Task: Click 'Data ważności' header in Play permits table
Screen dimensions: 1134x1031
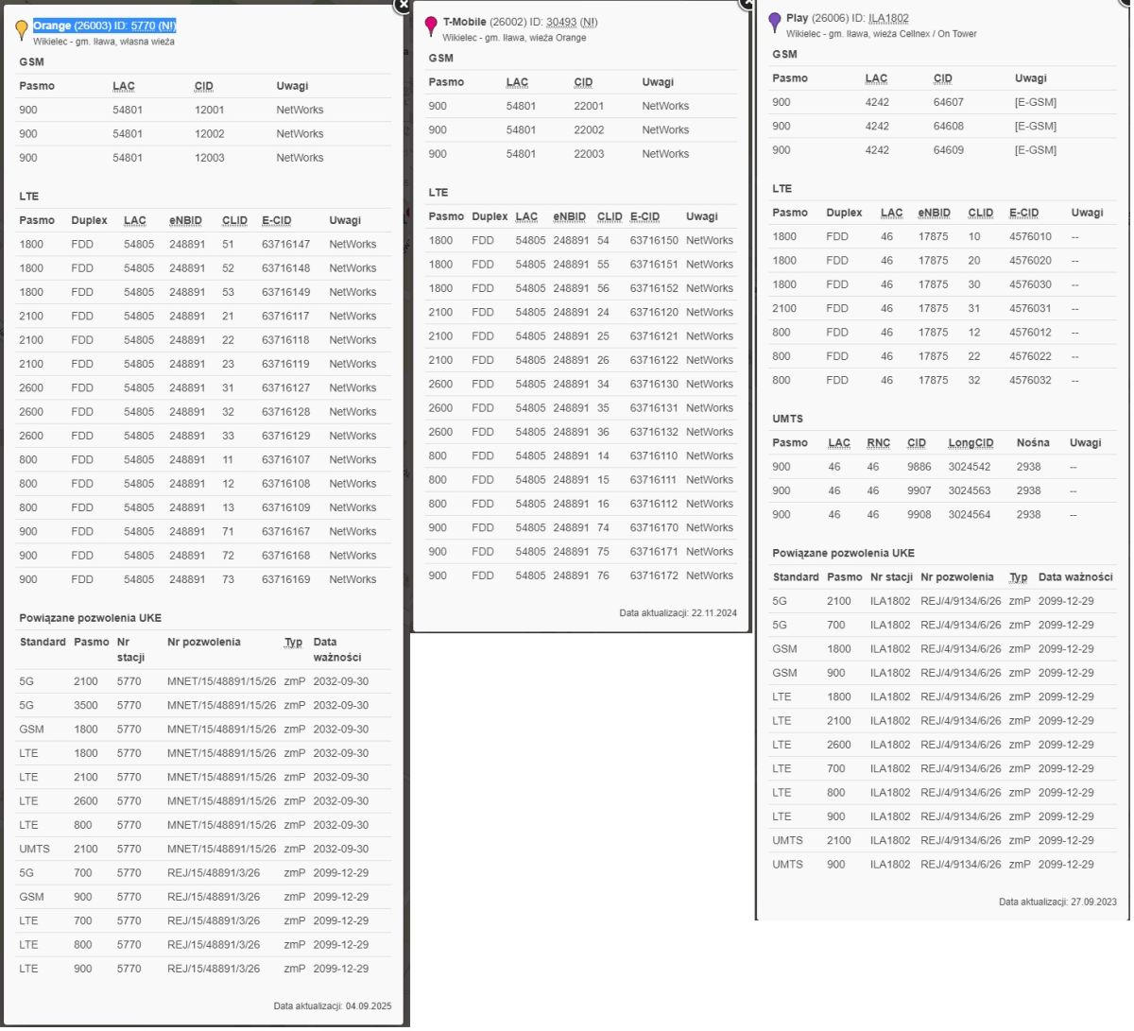Action: coord(1075,577)
